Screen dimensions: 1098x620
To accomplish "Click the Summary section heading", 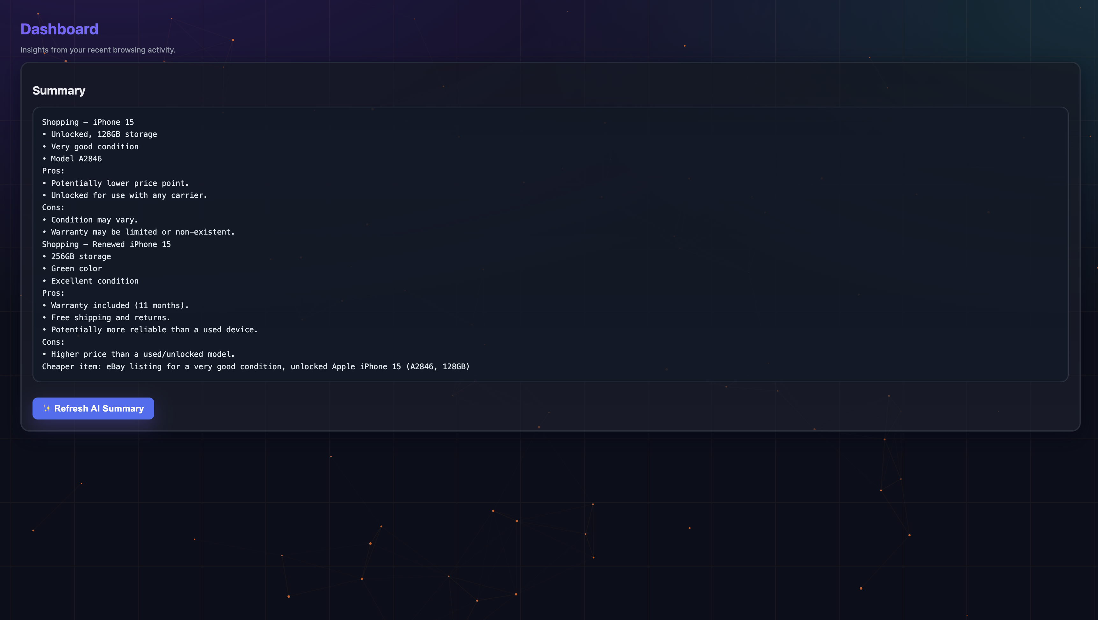I will [59, 91].
